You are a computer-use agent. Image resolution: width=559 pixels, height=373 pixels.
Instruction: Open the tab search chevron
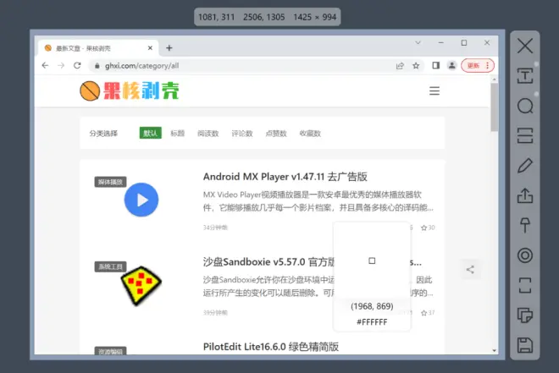(x=418, y=42)
